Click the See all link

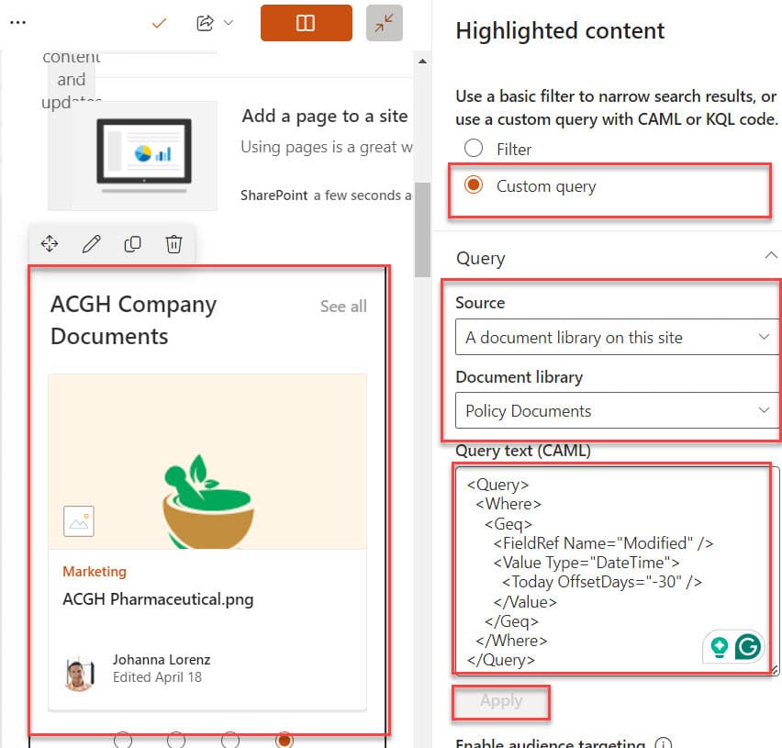[x=343, y=307]
